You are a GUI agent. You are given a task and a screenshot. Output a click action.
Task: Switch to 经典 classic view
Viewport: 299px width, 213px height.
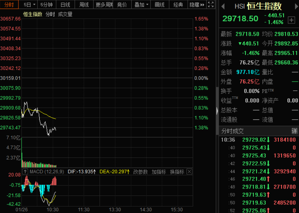[178, 5]
